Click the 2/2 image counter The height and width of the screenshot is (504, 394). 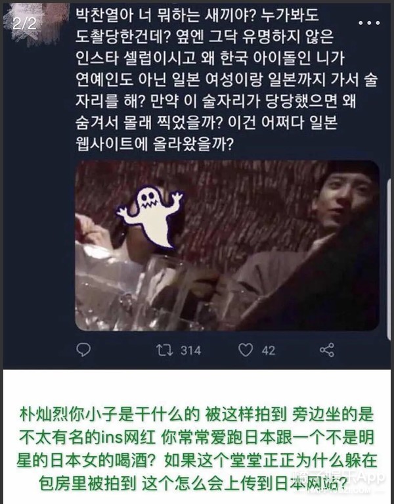coord(24,24)
